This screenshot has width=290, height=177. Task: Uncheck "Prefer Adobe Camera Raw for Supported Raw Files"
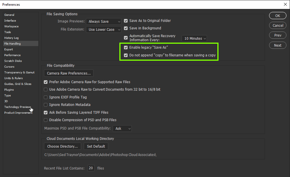46,82
